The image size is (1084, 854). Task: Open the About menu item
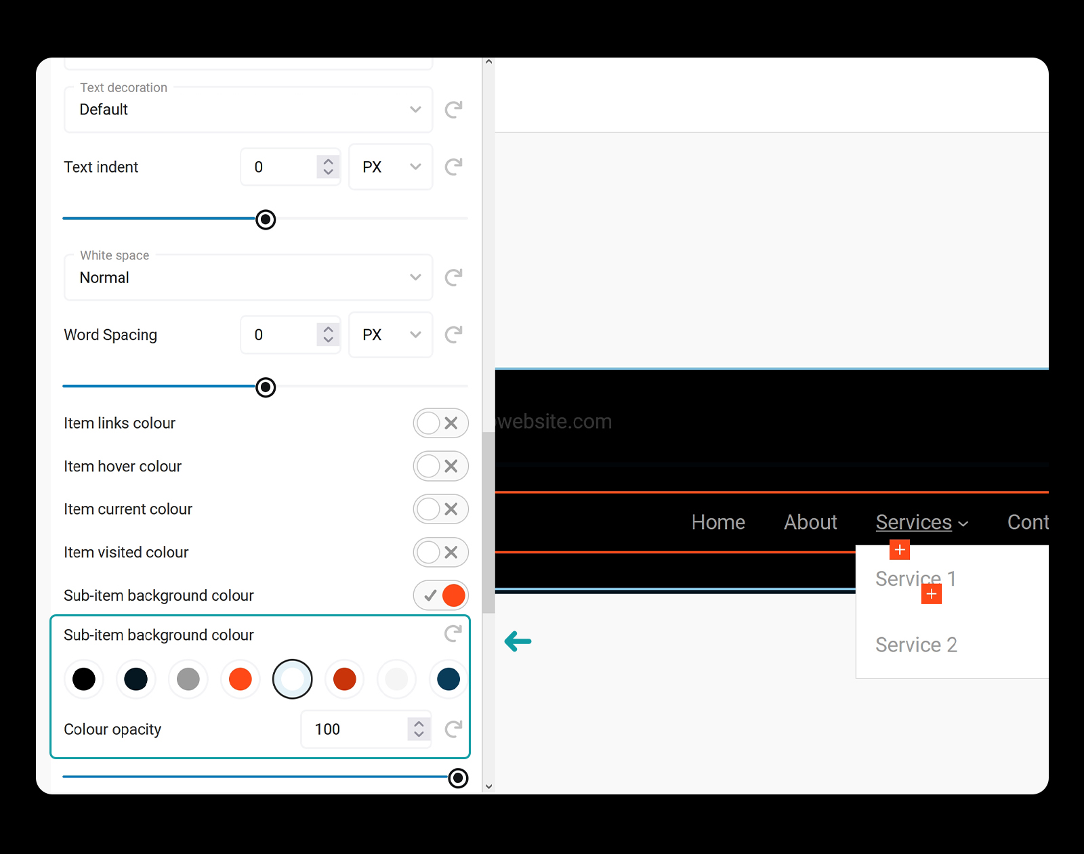(x=810, y=522)
